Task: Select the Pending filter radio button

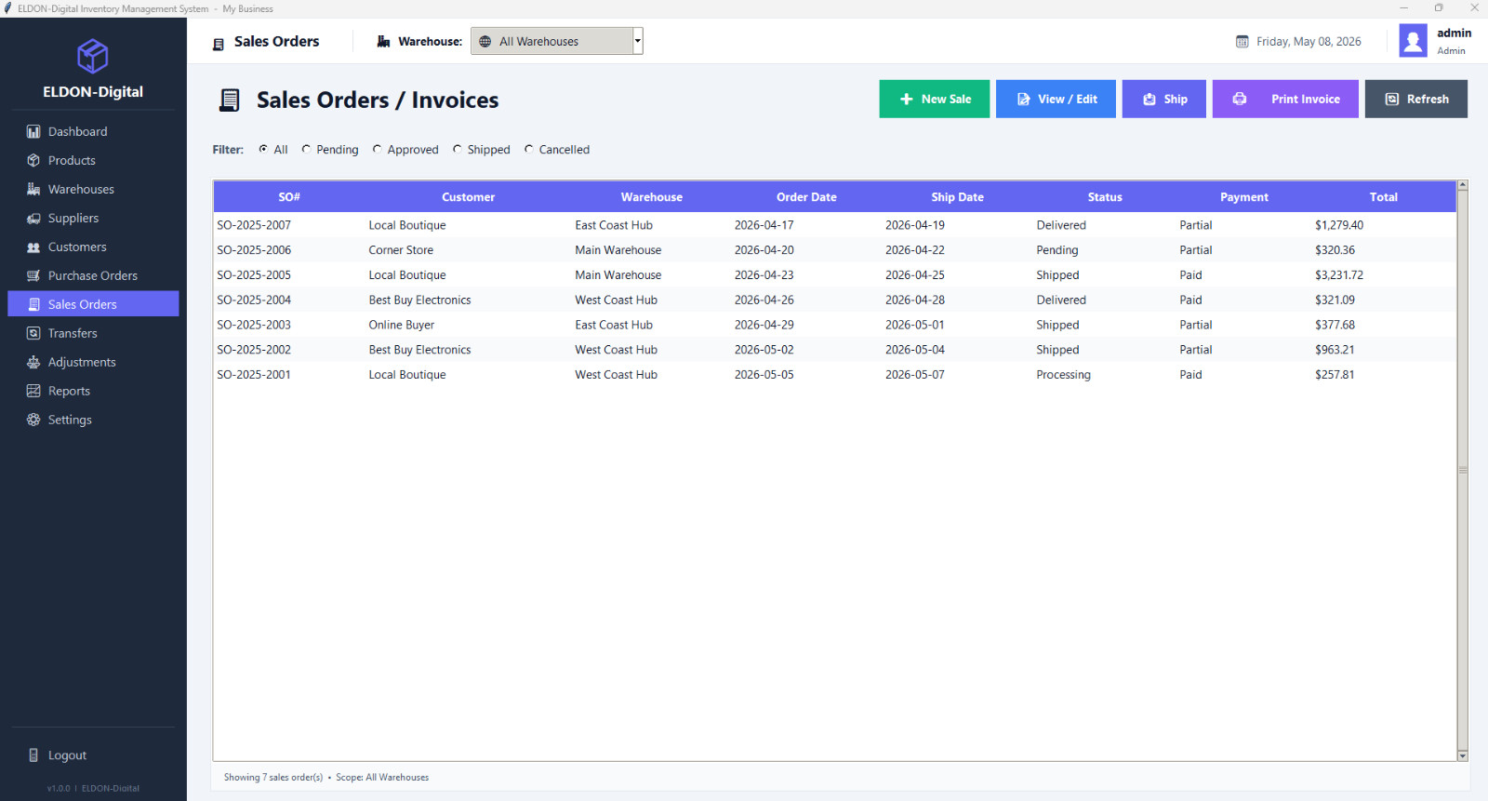Action: pyautogui.click(x=306, y=149)
